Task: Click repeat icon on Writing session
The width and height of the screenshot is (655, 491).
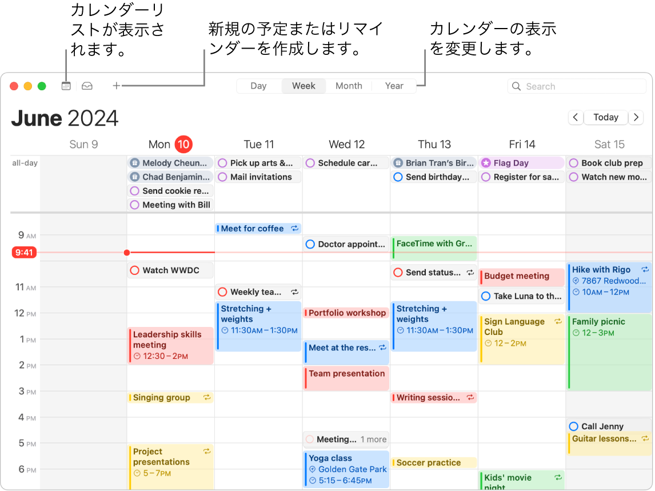Action: pyautogui.click(x=470, y=397)
